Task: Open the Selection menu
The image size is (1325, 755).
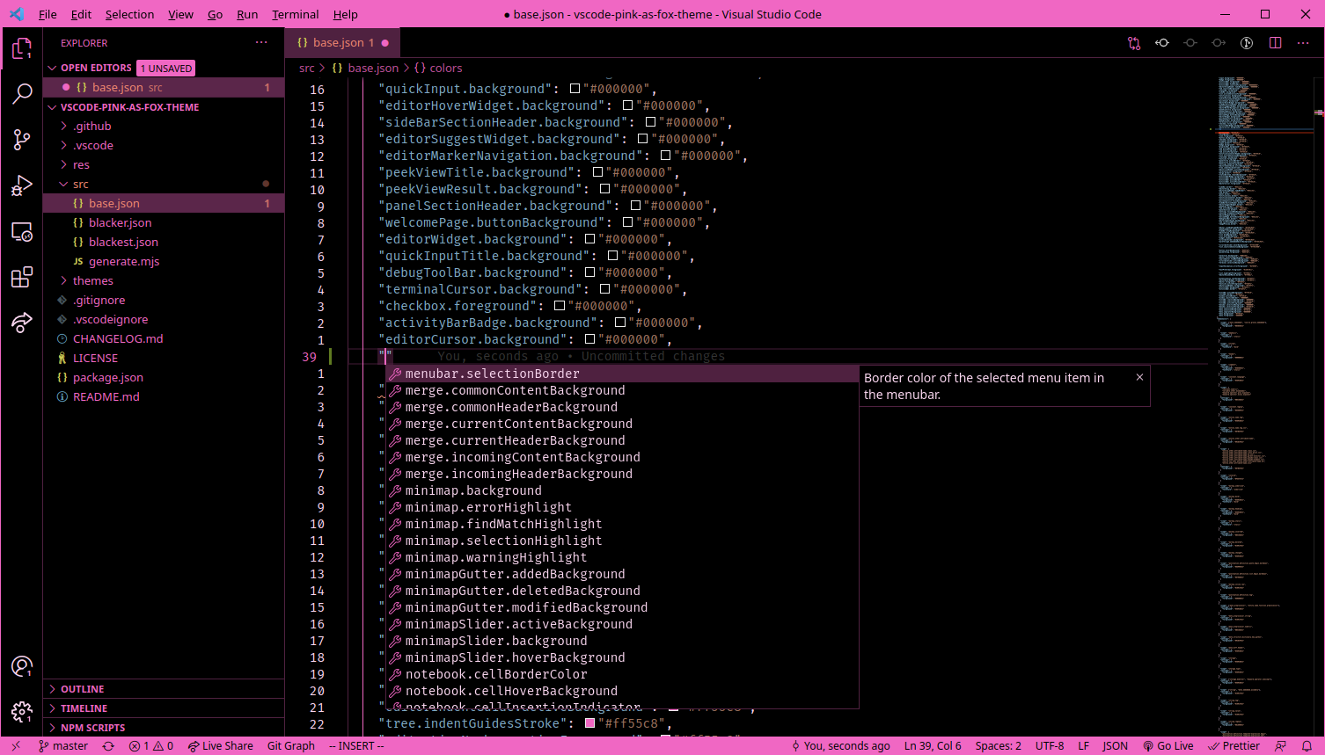Action: pos(129,14)
